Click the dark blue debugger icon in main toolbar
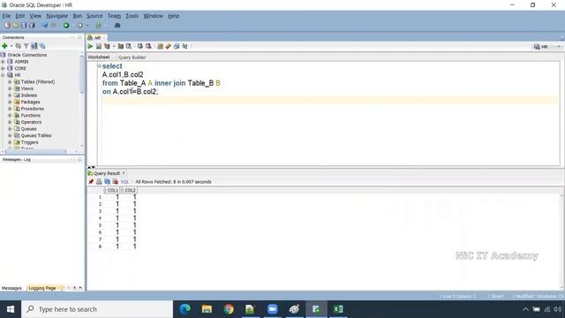Screen dimensions: 565x318 point(117,26)
